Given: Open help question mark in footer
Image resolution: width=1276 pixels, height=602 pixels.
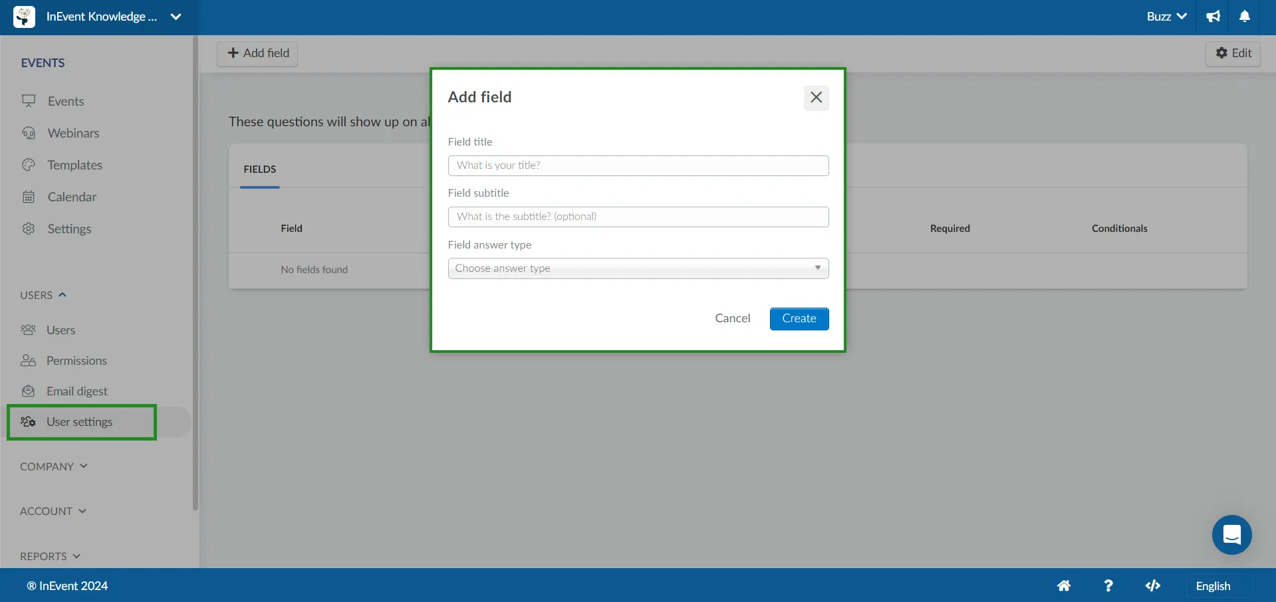Looking at the screenshot, I should pyautogui.click(x=1108, y=585).
